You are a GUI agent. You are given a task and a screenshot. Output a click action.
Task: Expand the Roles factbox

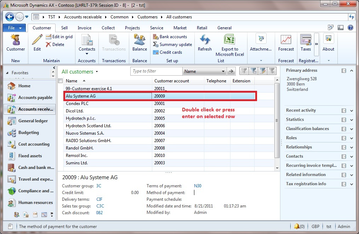352,138
